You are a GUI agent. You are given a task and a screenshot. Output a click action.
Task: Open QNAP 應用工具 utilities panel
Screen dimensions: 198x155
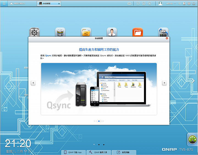pos(99,152)
